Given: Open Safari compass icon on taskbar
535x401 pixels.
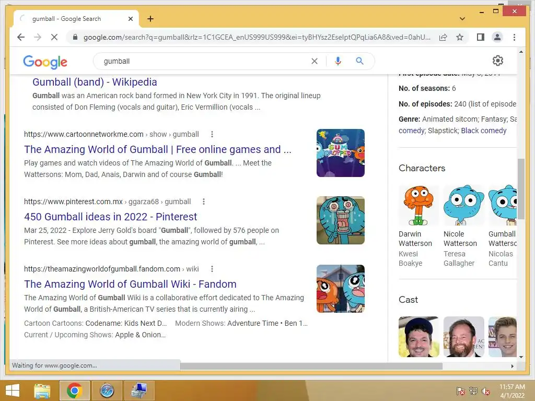Looking at the screenshot, I should 107,391.
